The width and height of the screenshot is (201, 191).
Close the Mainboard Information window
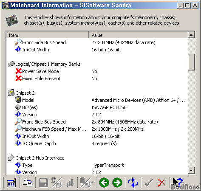coord(195,6)
